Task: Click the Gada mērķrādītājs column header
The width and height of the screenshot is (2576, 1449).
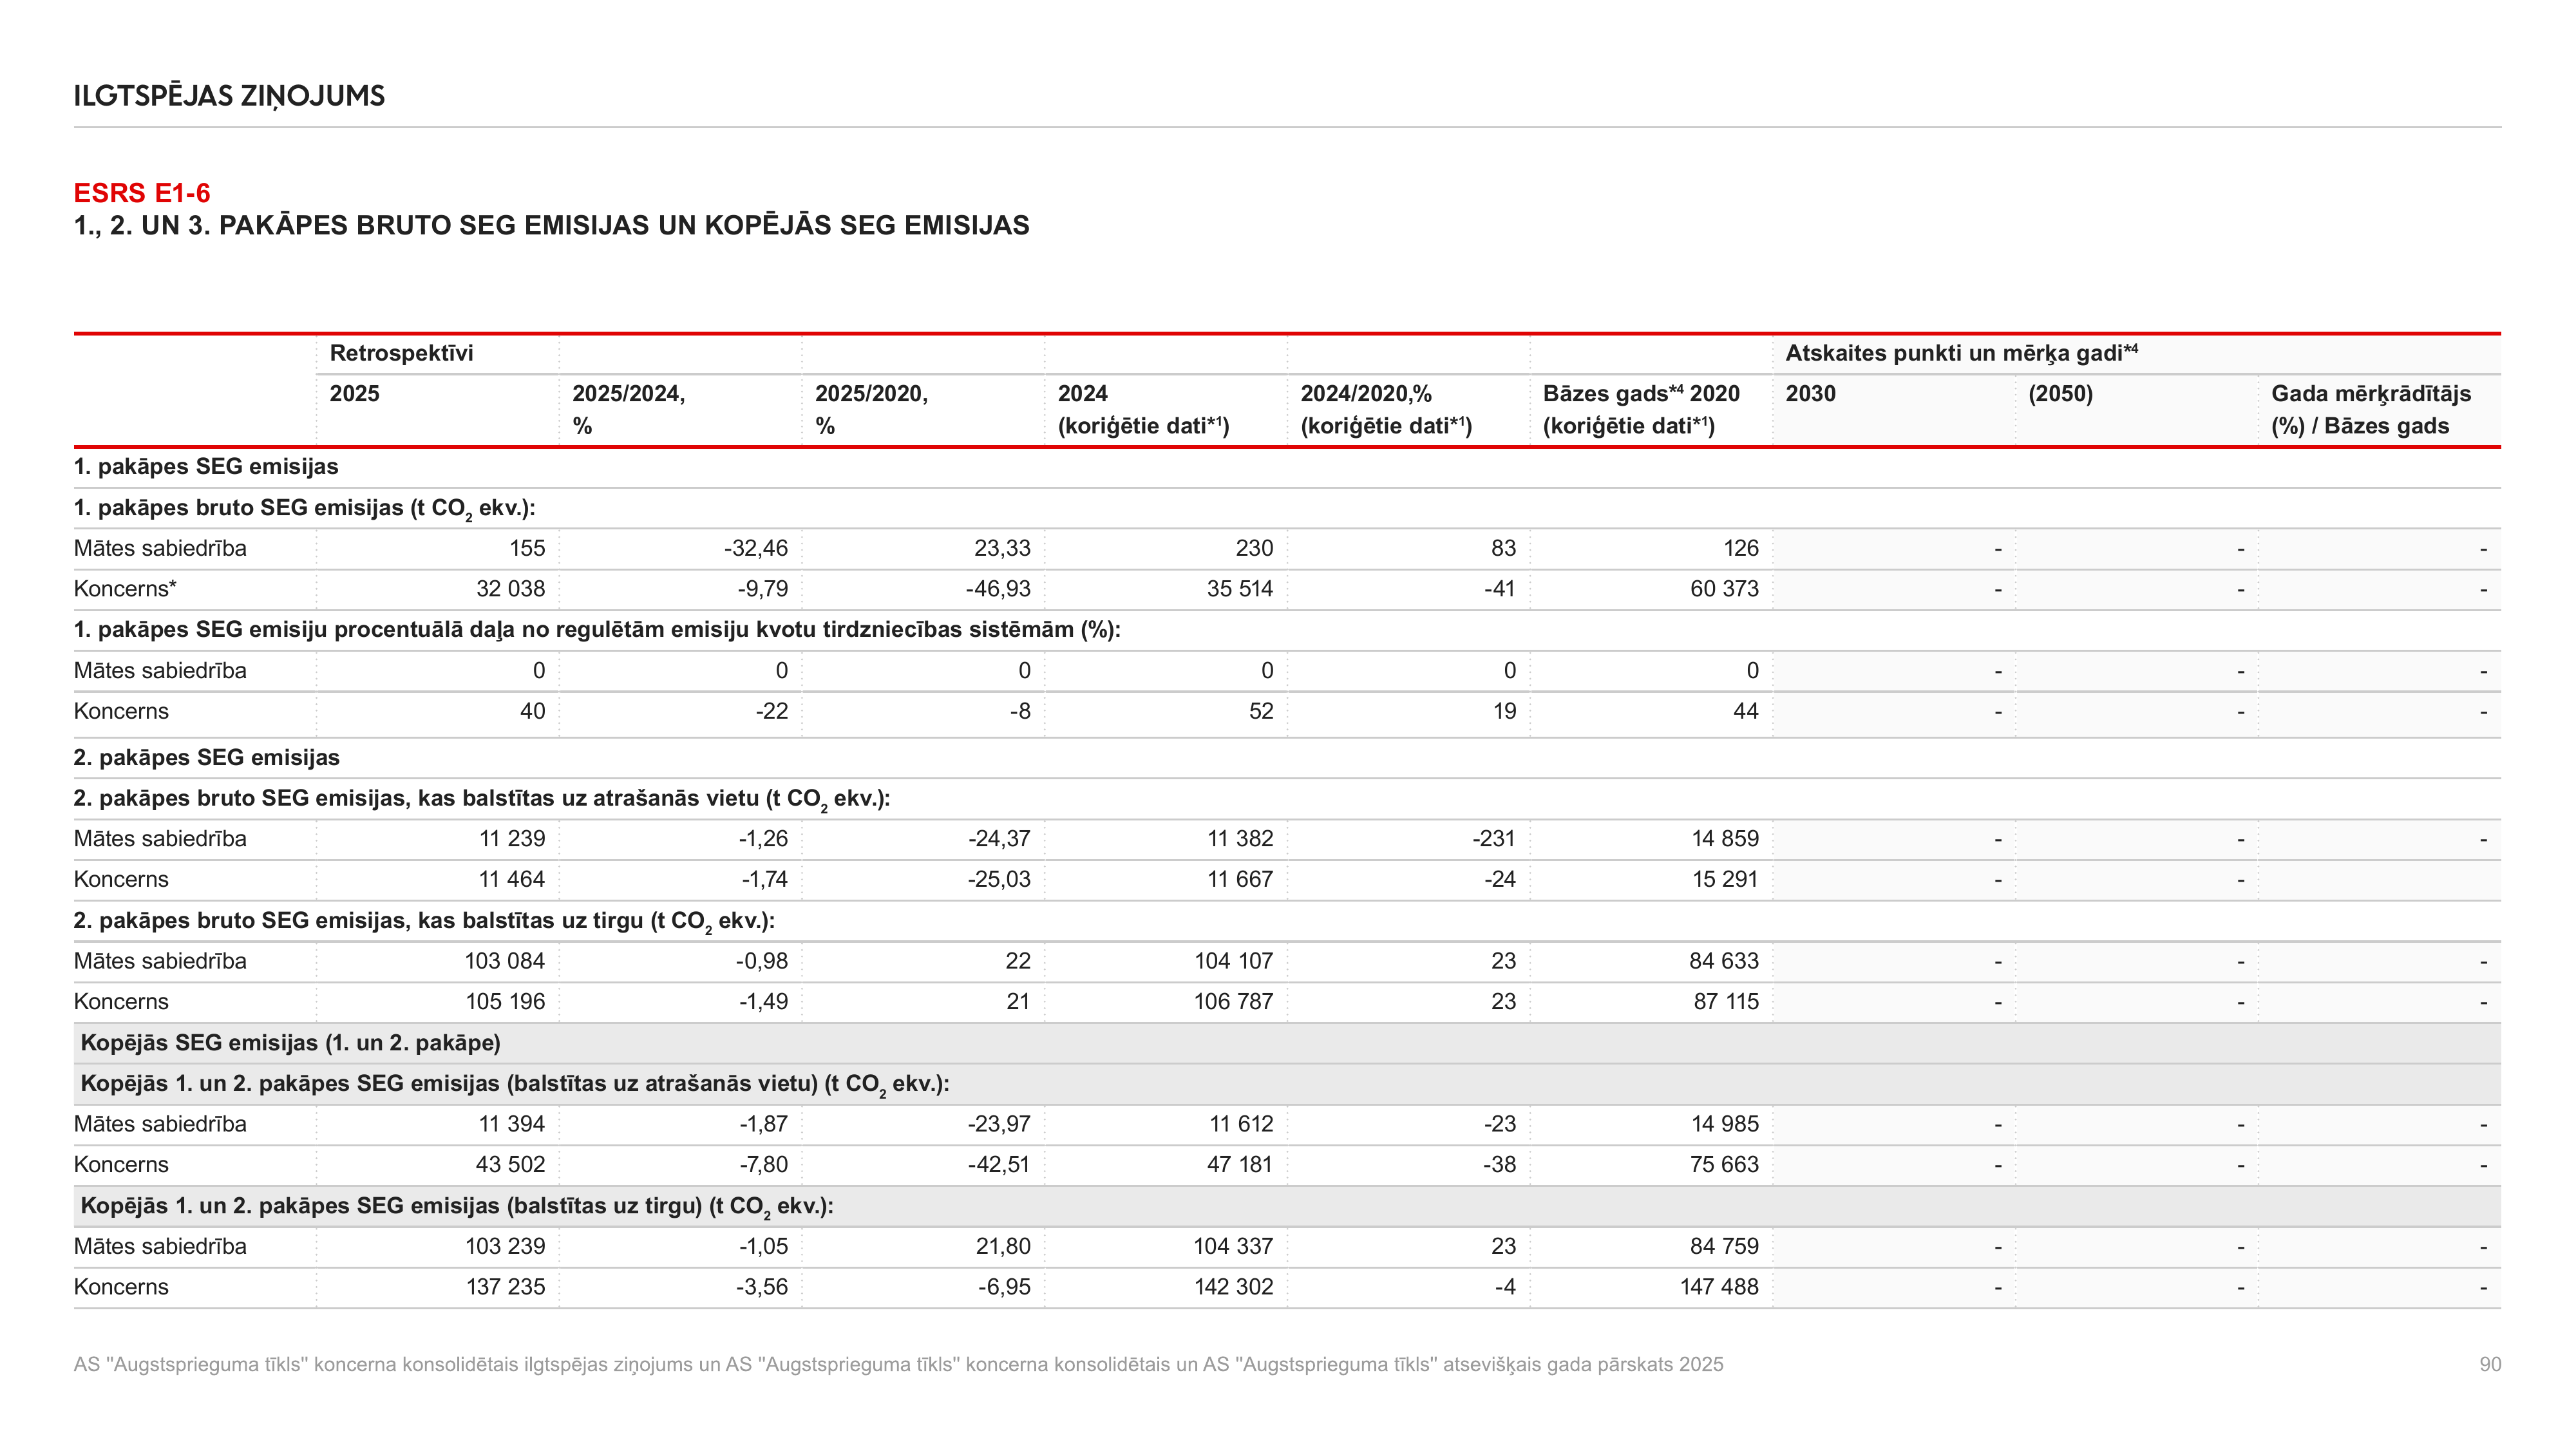Action: [2371, 409]
